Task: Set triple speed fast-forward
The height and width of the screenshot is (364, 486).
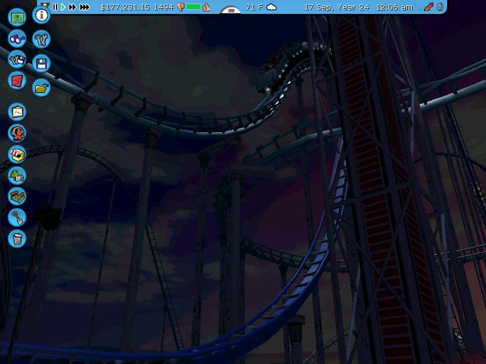Action: click(84, 7)
